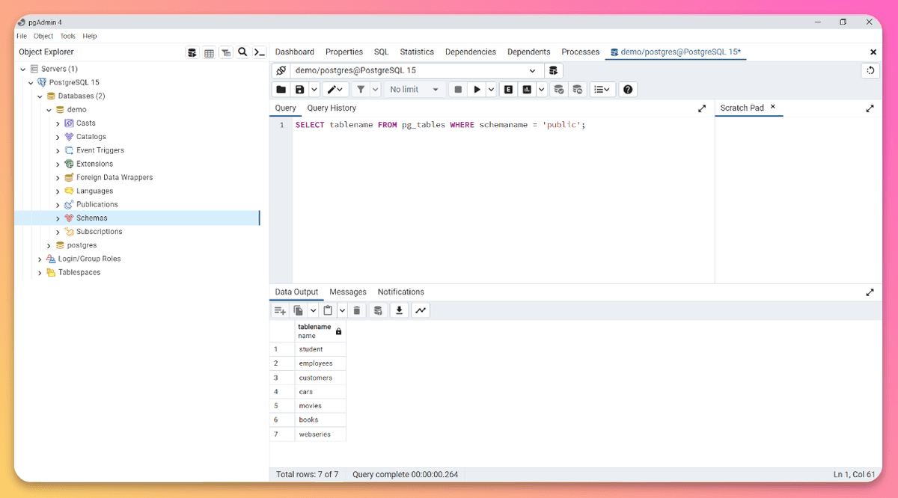Screen dimensions: 898x498
Task: Click inside the SQL query editor line 1
Action: (x=503, y=125)
